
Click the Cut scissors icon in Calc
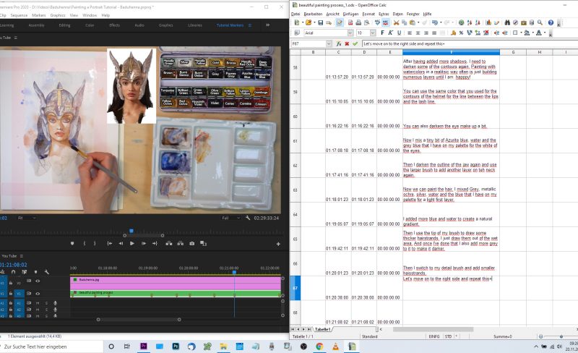pyautogui.click(x=396, y=23)
